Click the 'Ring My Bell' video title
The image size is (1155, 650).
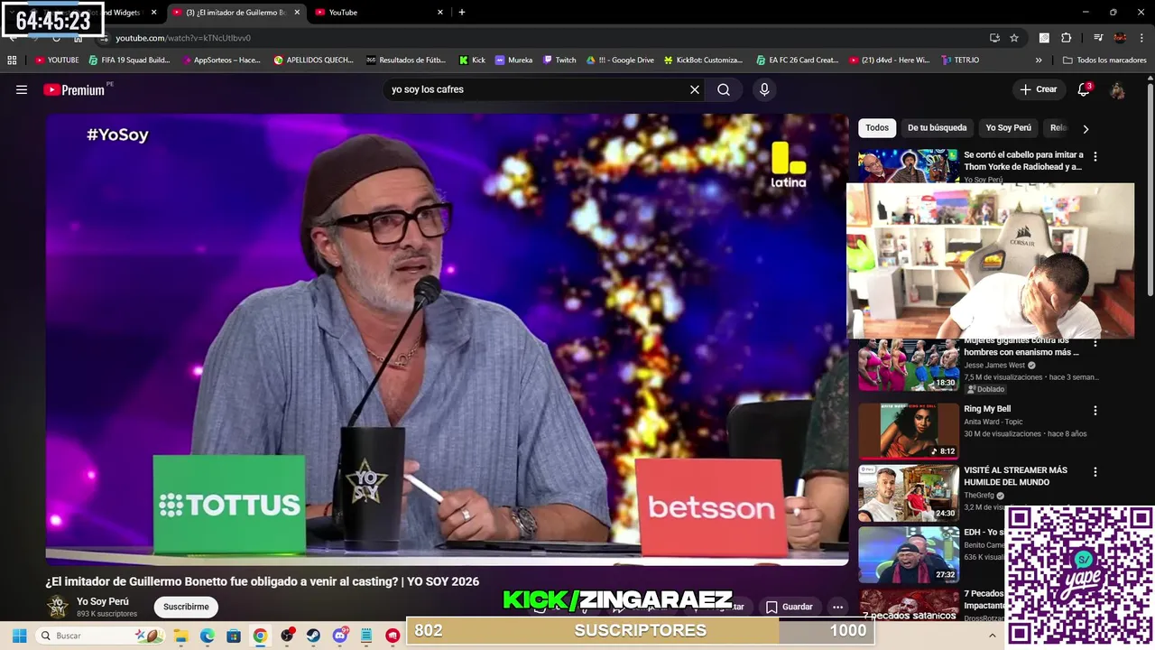(987, 409)
